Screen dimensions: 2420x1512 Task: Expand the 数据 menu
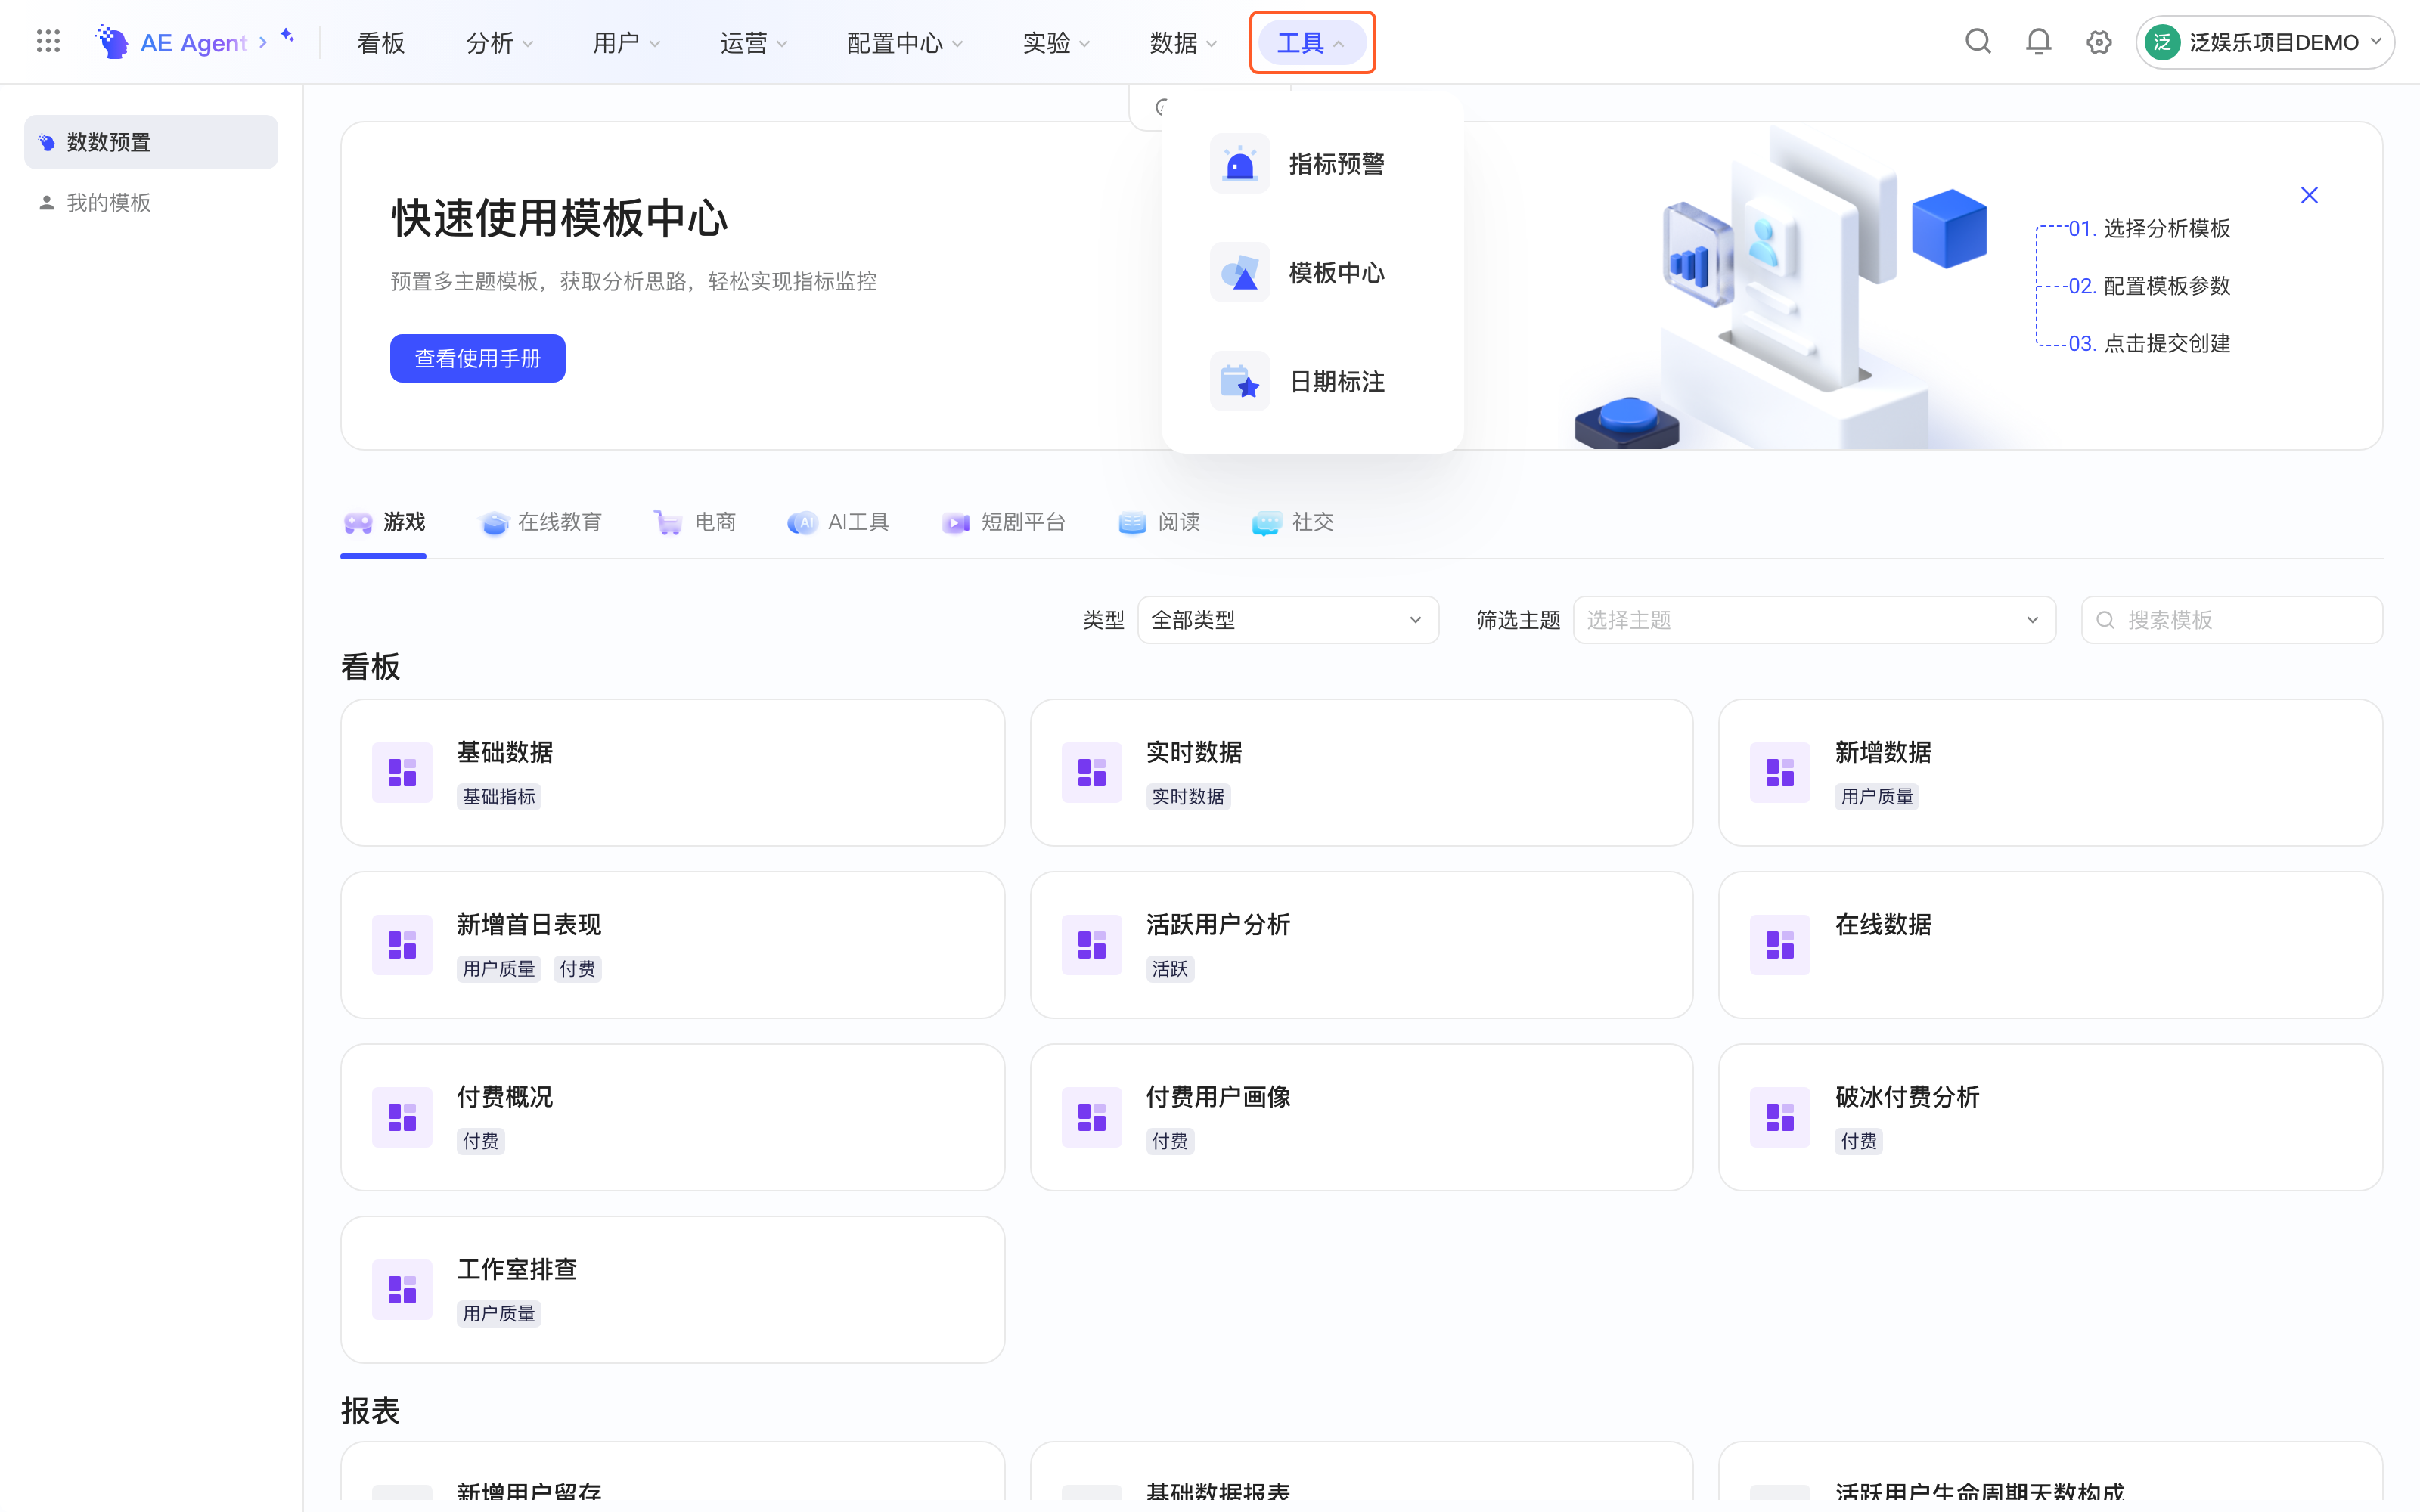1183,43
